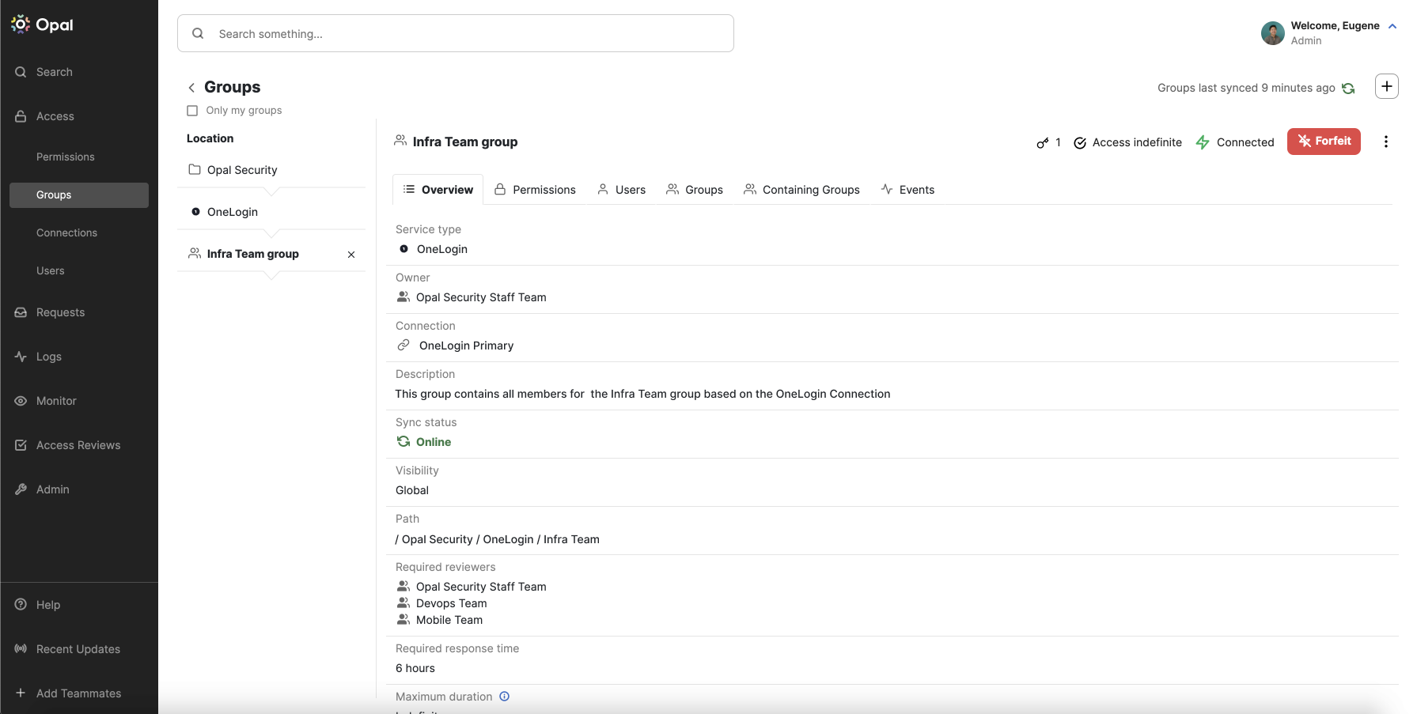Click the Infra Team group header icon
The width and height of the screenshot is (1417, 714).
[400, 141]
